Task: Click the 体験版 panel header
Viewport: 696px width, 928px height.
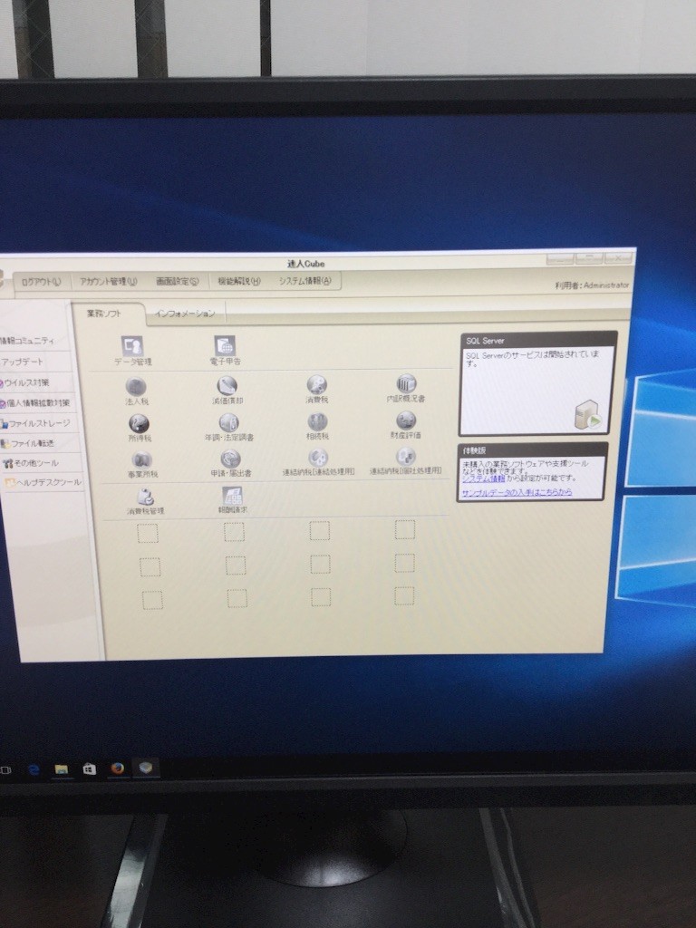Action: 531,449
